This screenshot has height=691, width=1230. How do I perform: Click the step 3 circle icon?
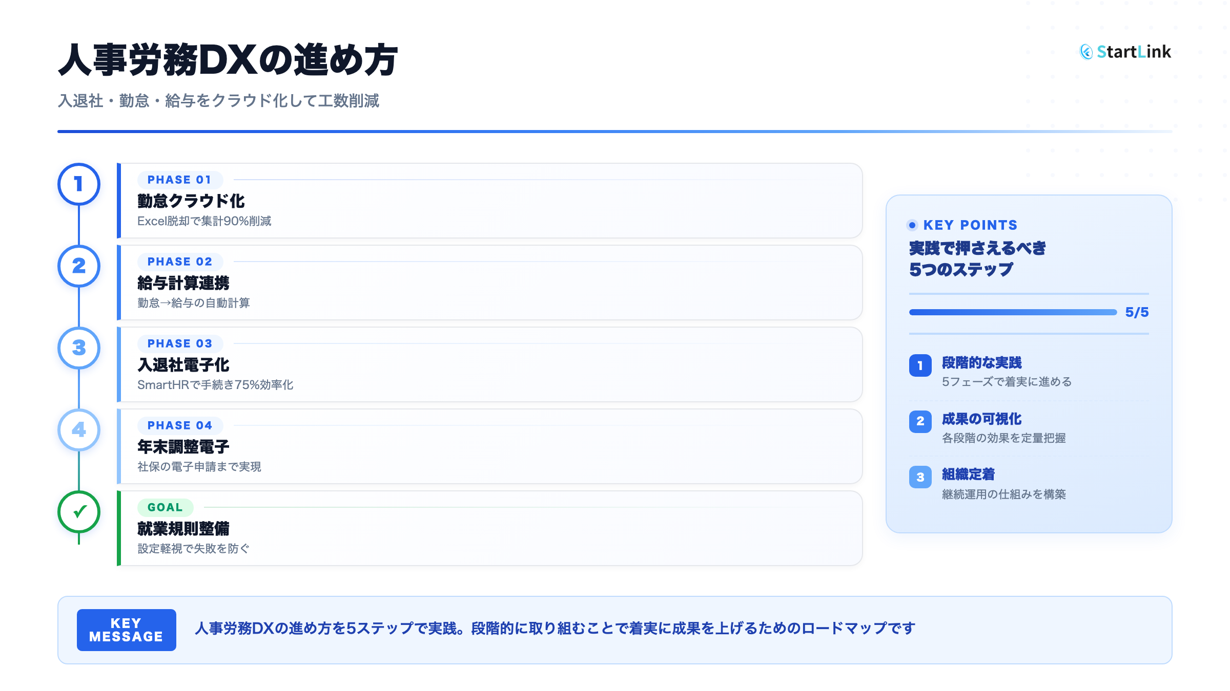[78, 348]
